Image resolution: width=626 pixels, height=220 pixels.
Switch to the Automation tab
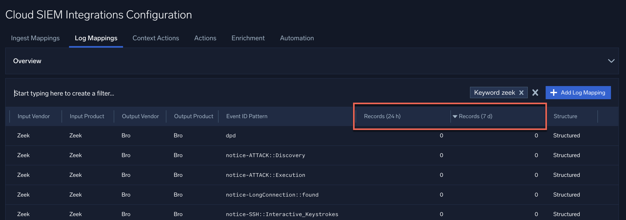[297, 38]
